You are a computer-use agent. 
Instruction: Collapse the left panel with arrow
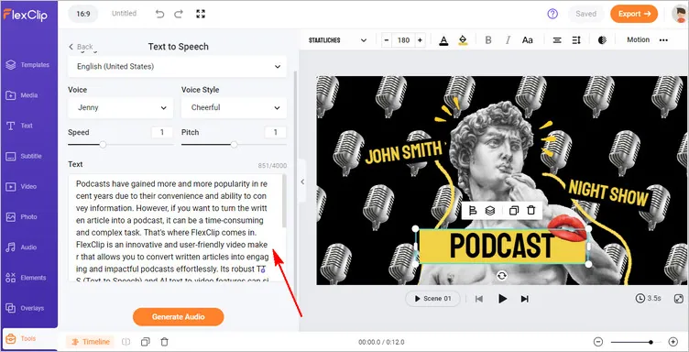302,181
